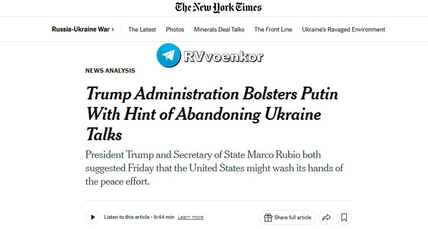Open the Learn more link

tap(190, 217)
